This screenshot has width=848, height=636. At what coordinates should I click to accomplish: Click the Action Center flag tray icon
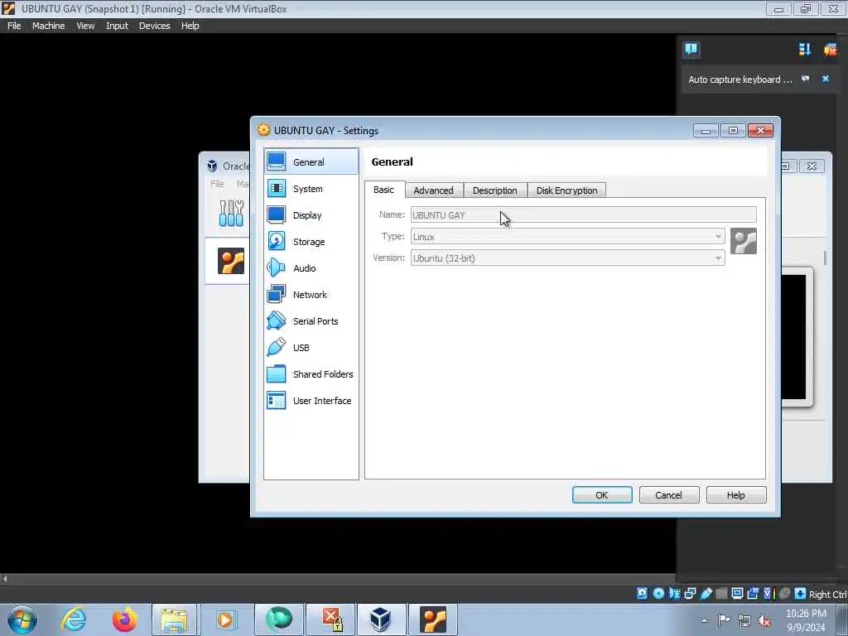point(724,619)
